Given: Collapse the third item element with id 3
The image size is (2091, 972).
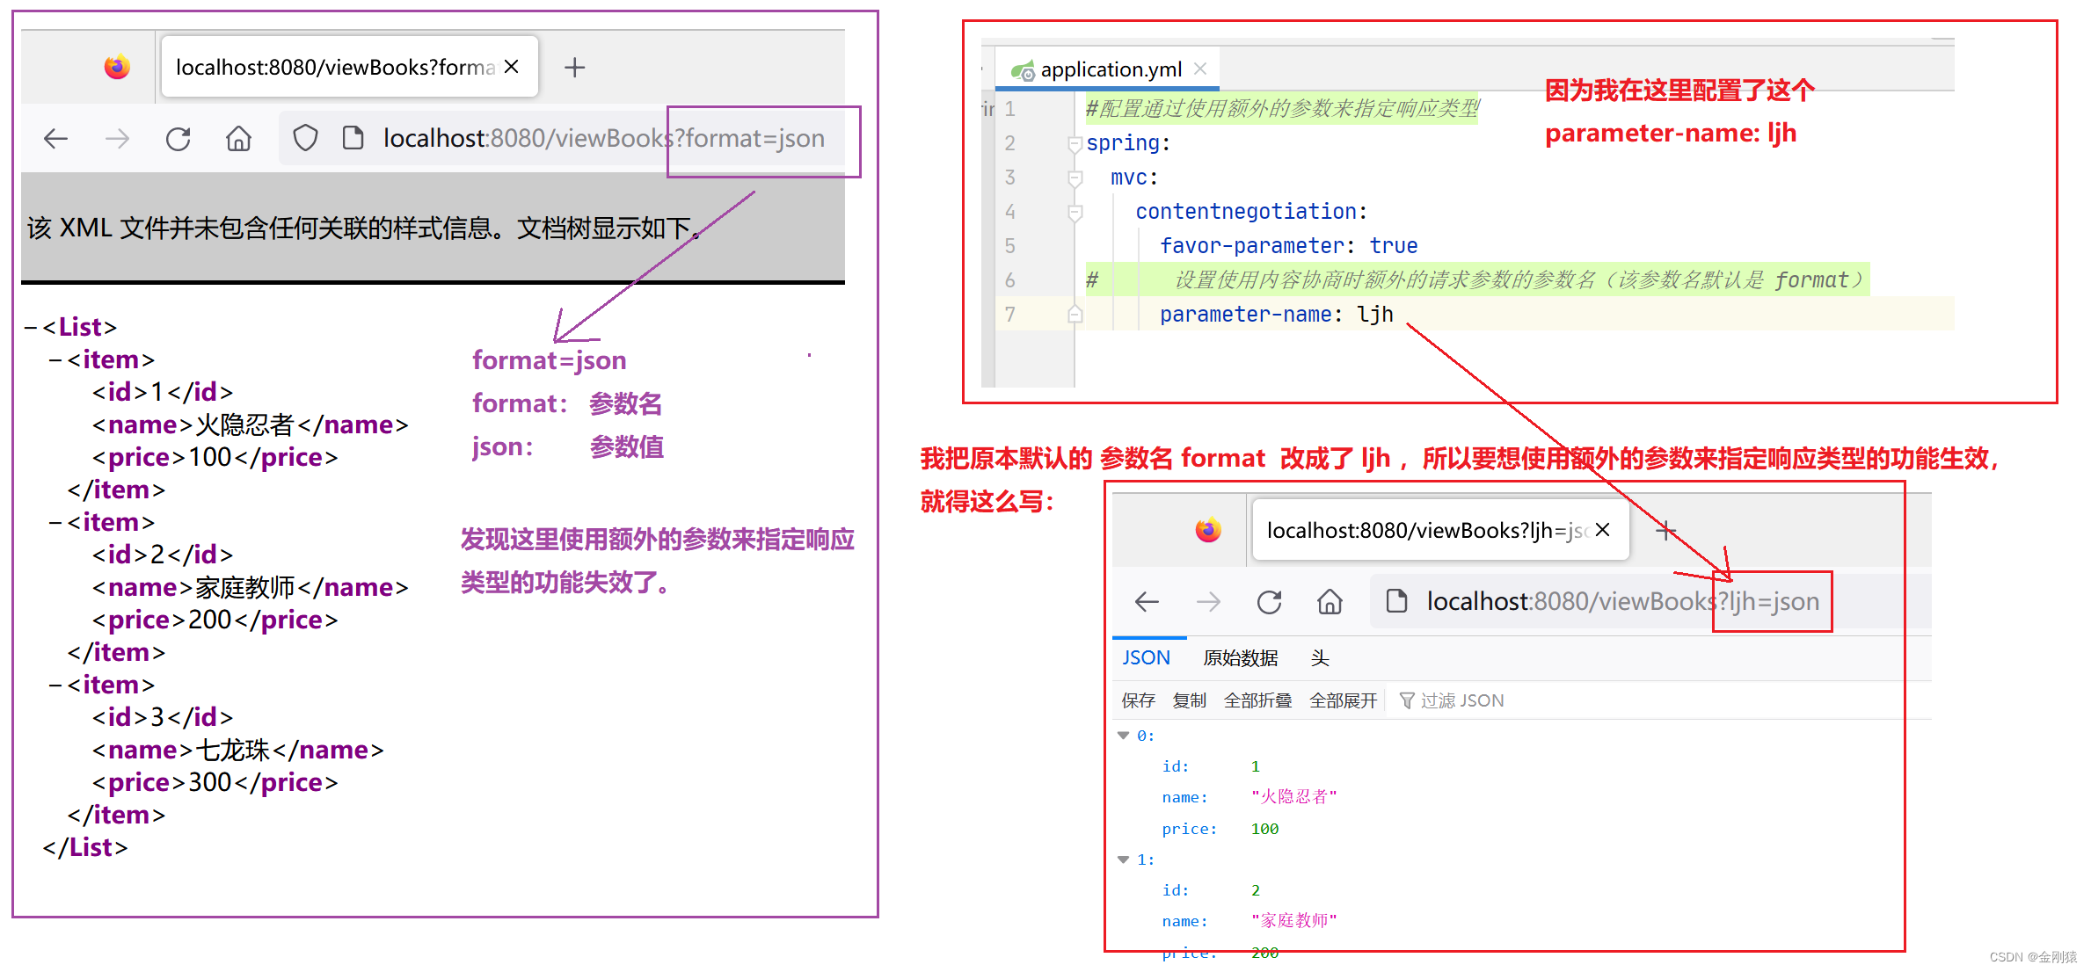Looking at the screenshot, I should [x=55, y=685].
